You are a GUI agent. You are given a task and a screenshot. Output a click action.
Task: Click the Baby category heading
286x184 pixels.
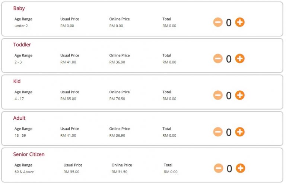(x=19, y=8)
